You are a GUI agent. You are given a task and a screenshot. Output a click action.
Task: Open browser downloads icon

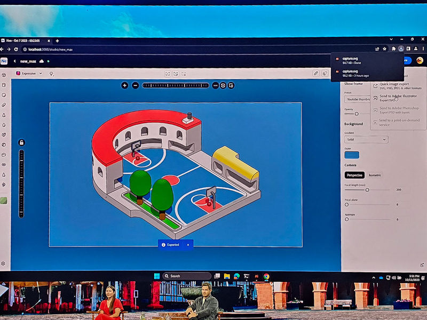(x=401, y=49)
